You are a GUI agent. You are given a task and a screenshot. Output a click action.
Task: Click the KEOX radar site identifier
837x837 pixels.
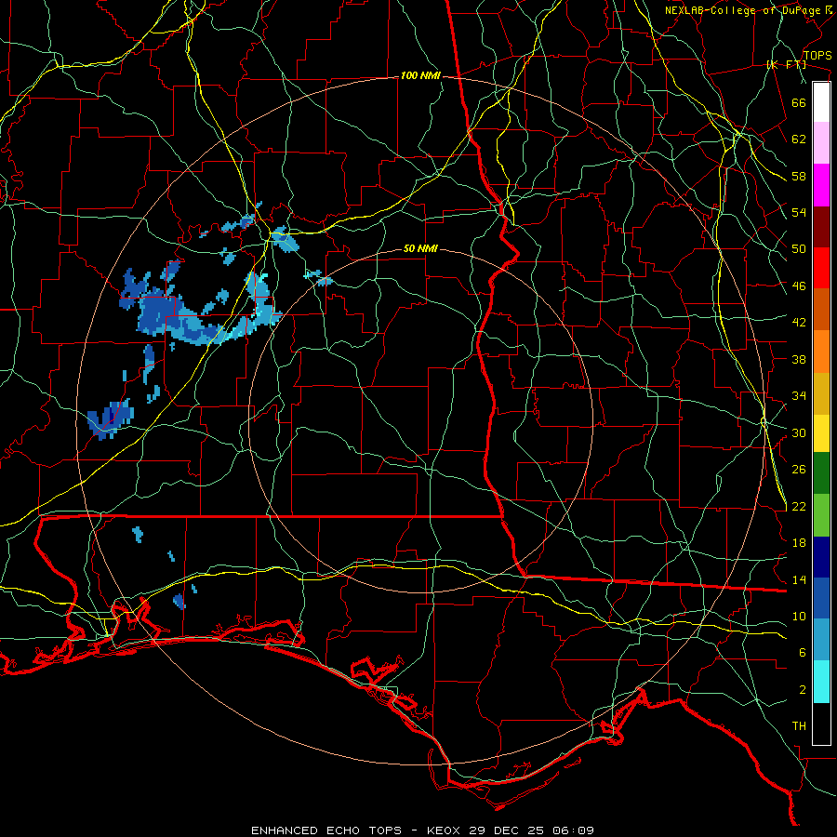(445, 830)
